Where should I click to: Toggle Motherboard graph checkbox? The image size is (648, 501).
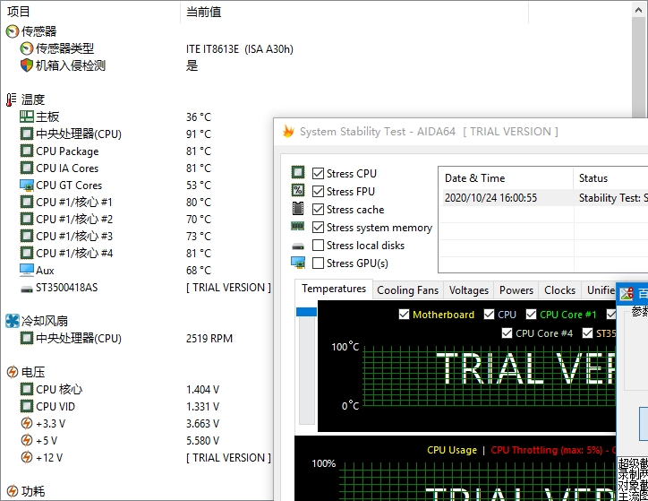click(405, 315)
